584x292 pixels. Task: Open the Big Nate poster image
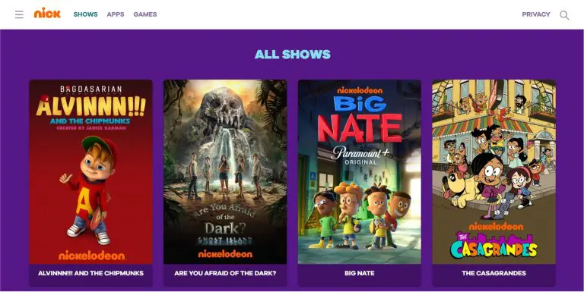click(x=360, y=171)
